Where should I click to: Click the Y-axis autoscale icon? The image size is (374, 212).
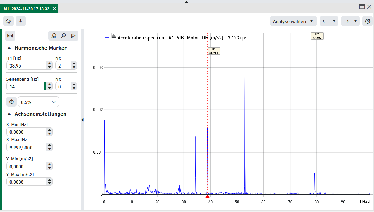click(73, 36)
